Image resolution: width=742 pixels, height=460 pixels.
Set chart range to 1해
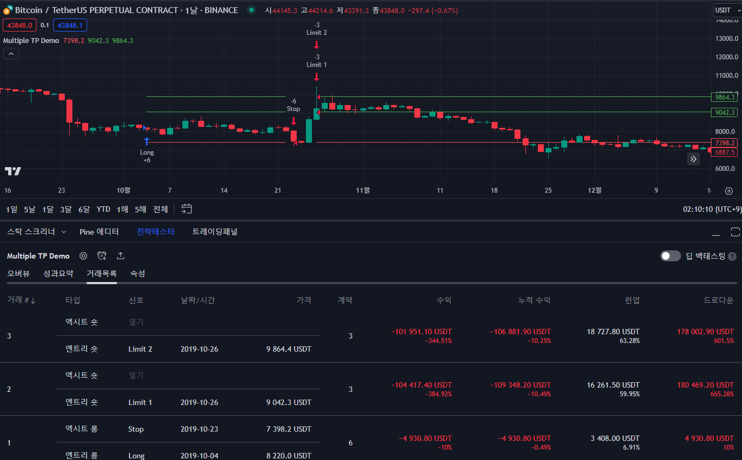click(x=122, y=209)
